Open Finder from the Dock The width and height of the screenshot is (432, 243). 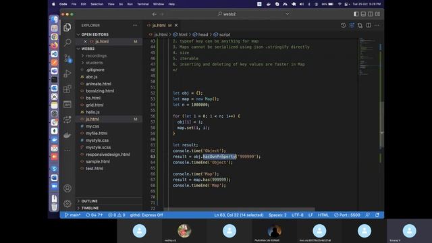click(x=54, y=20)
